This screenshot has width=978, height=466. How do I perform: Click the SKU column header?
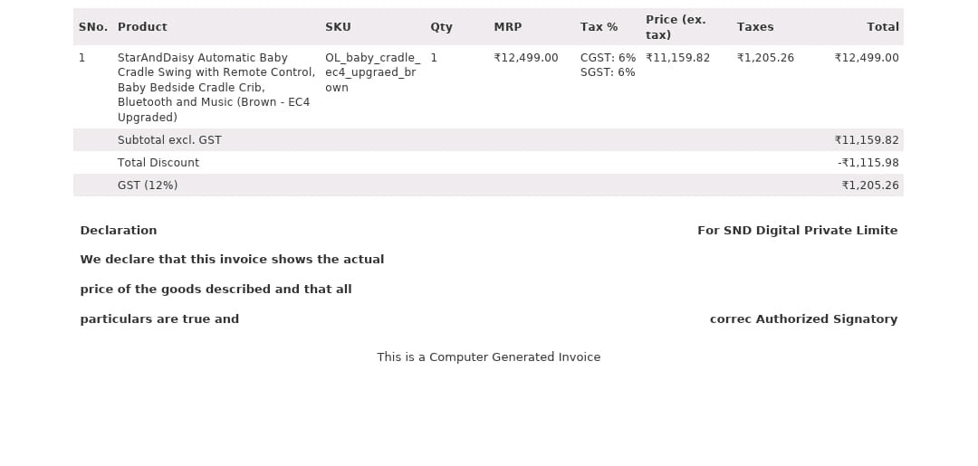338,27
